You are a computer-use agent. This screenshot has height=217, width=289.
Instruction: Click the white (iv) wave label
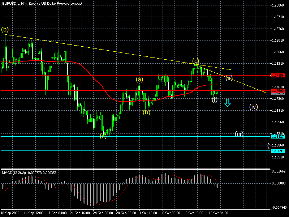(x=254, y=107)
